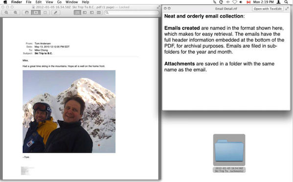Click the zoom out magnifier in Preview toolbar
This screenshot has height=182, width=293.
(x=6, y=13)
